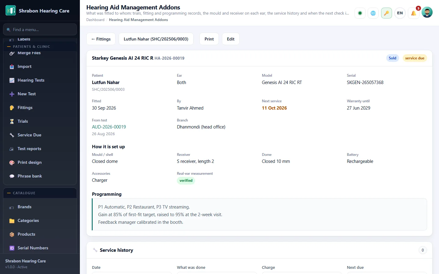Click the Dashboard breadcrumb
Viewport: 439px width, 274px height.
click(95, 20)
